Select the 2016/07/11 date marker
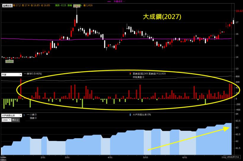Image resolution: width=243 pixels, height=161 pixels. (233, 157)
